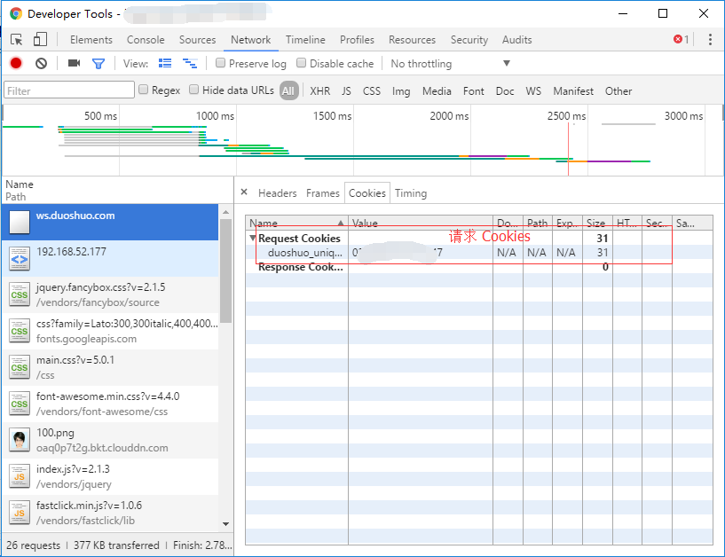The width and height of the screenshot is (725, 557).
Task: Click the main.css file icon
Action: point(20,367)
